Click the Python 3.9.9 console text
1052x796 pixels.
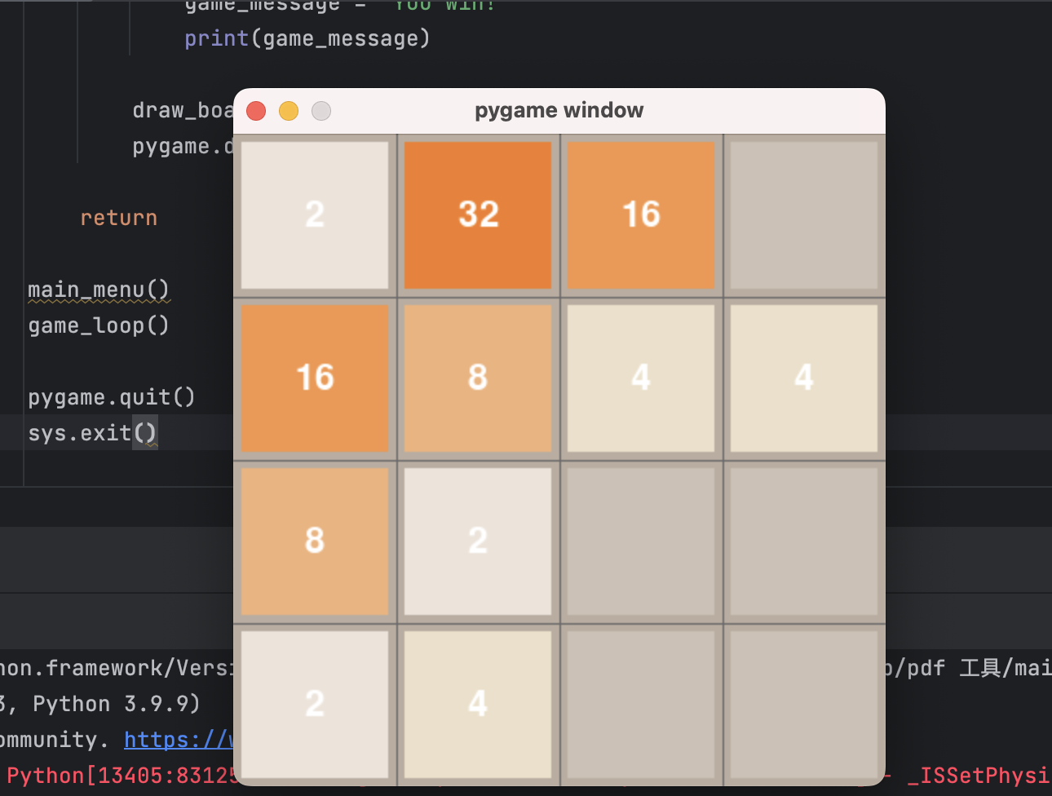tap(117, 704)
